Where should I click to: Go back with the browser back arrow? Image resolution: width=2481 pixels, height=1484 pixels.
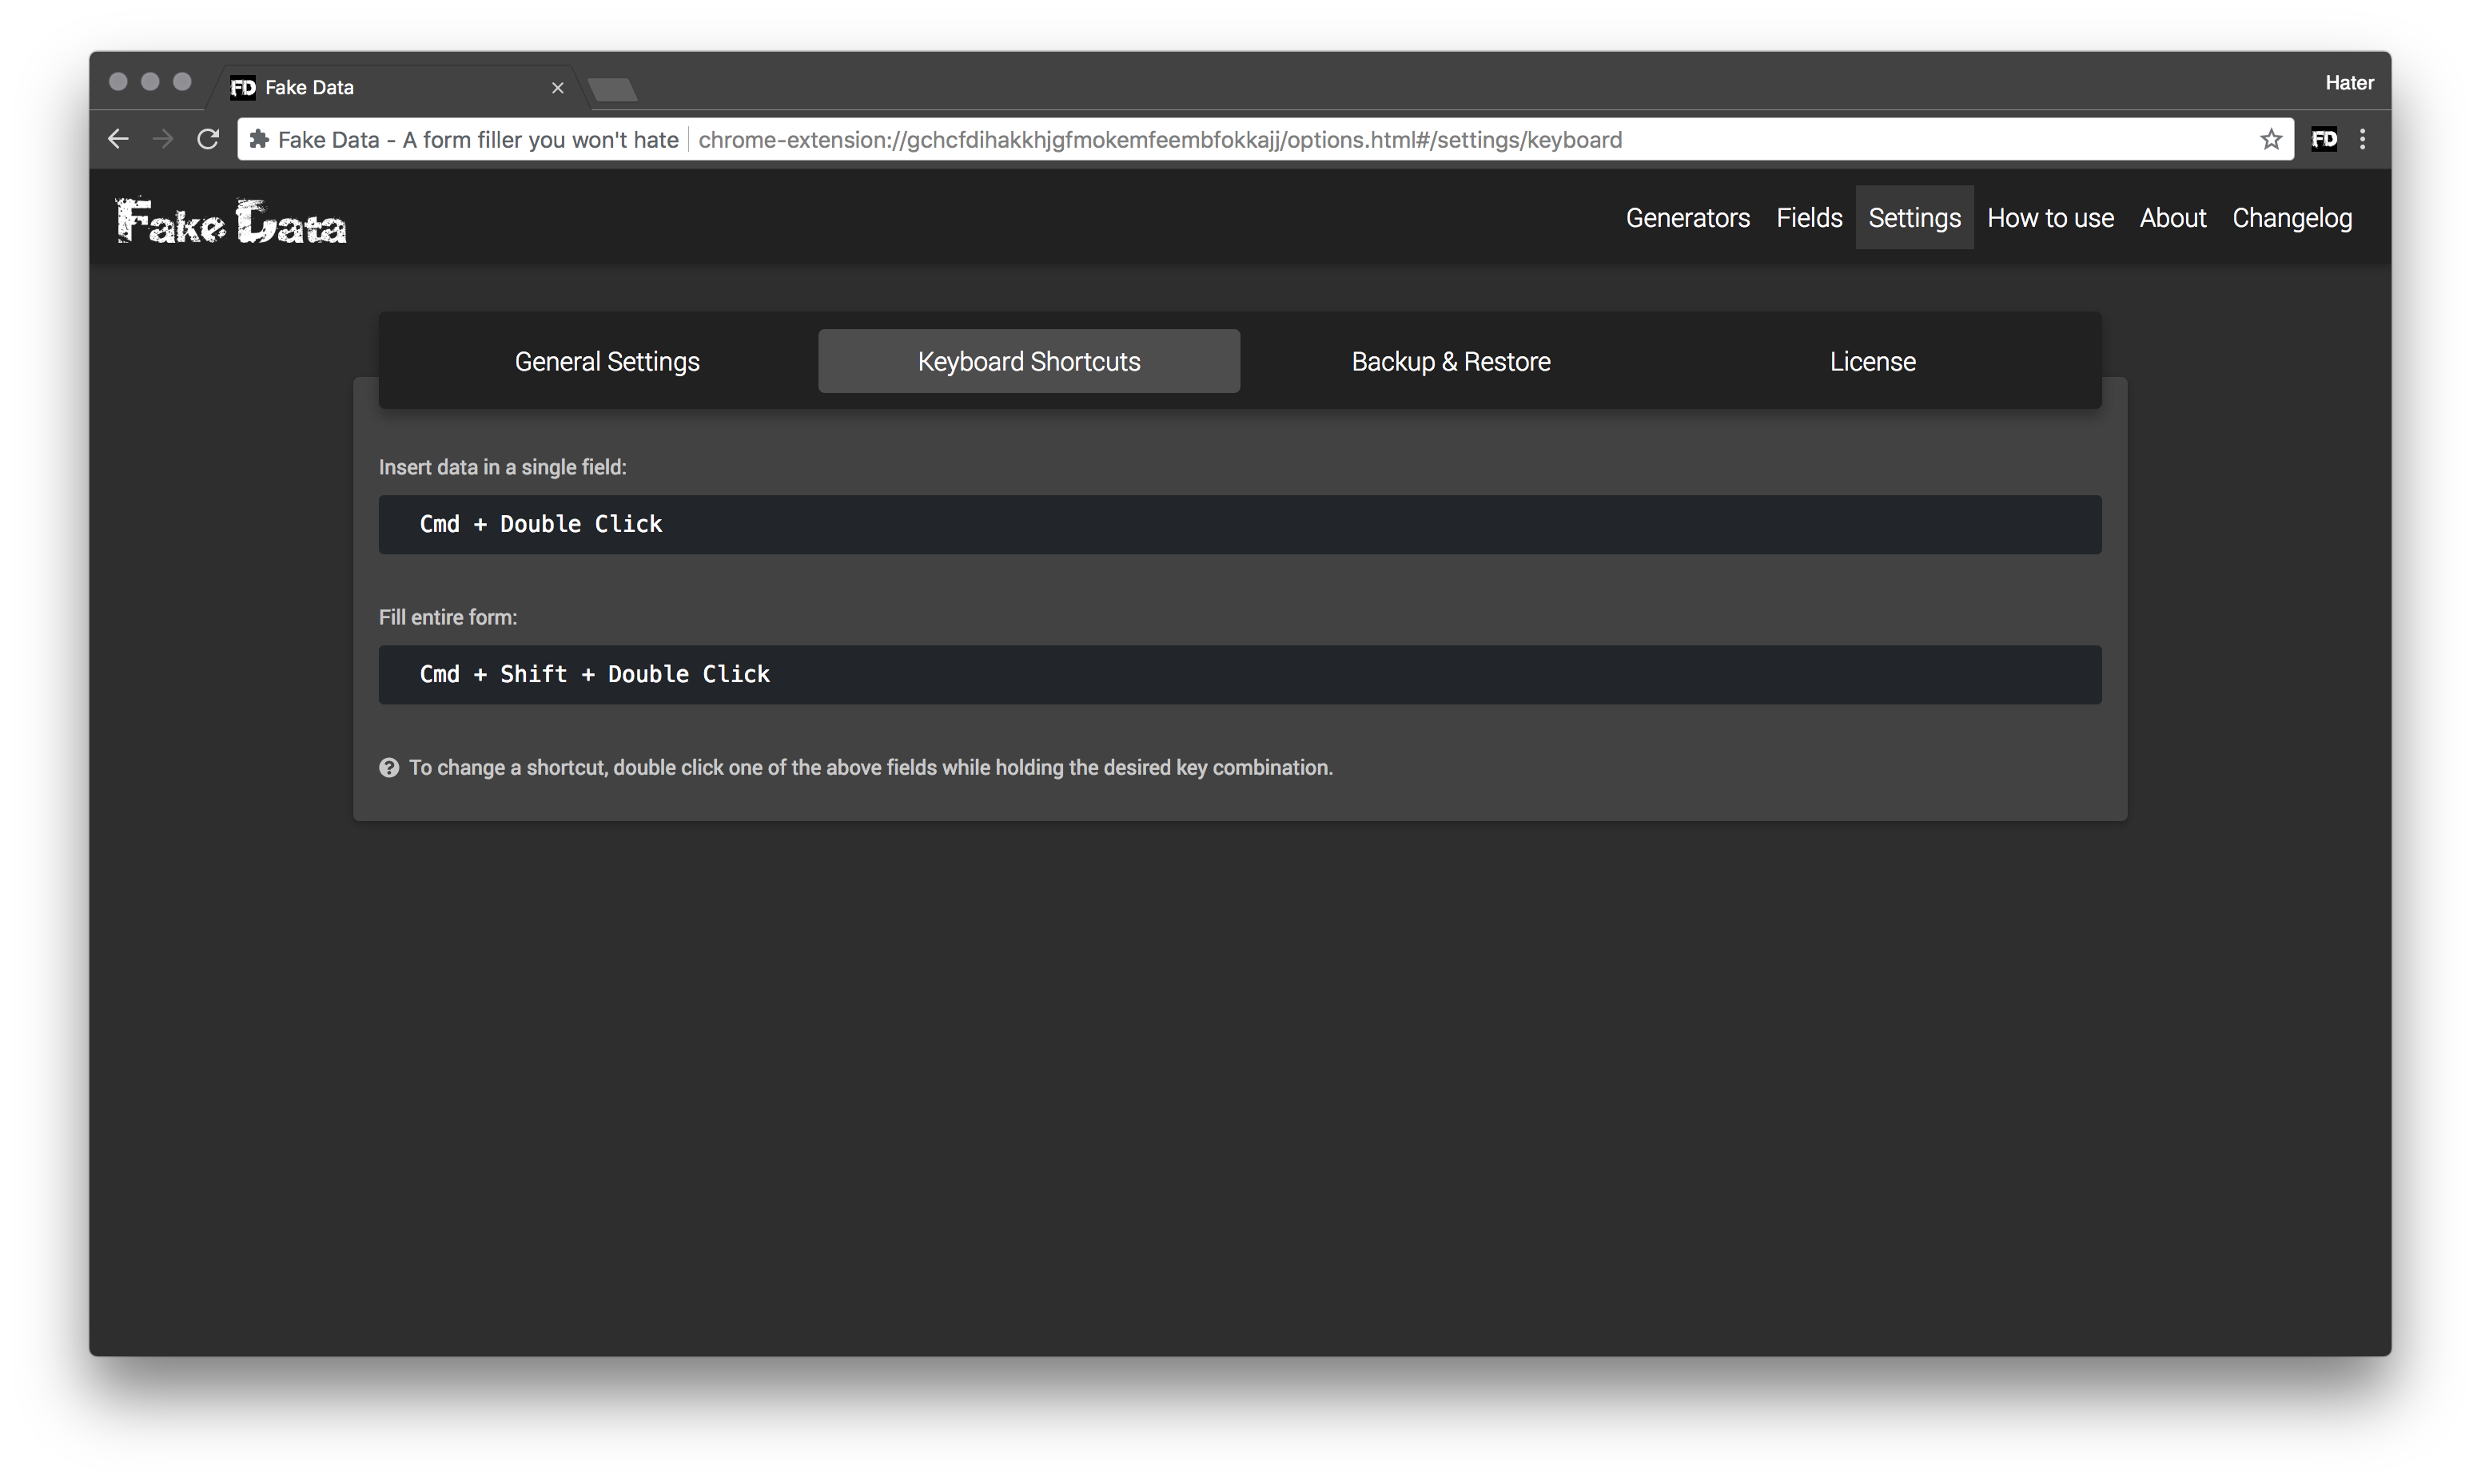(118, 139)
